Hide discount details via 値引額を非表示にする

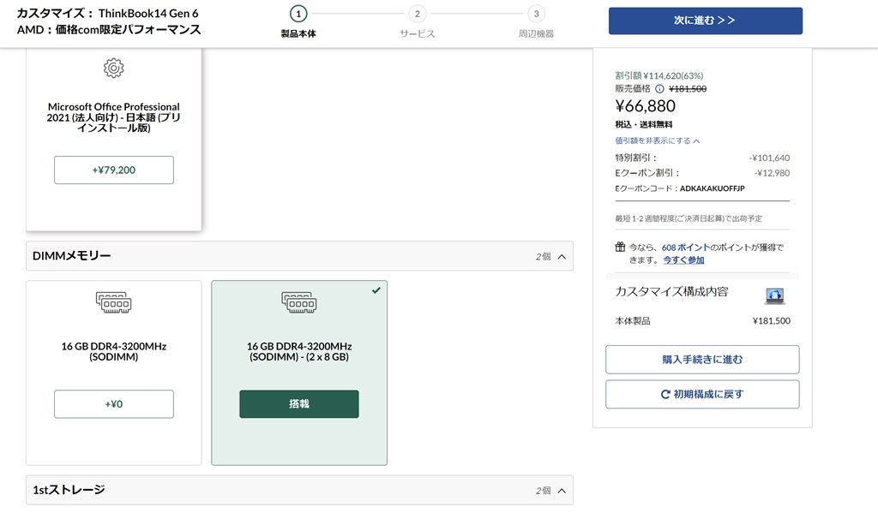pos(658,140)
